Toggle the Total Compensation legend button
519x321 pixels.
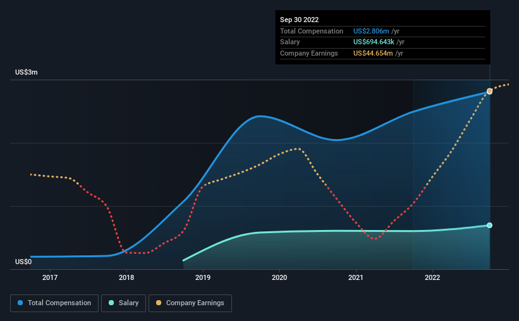[54, 303]
